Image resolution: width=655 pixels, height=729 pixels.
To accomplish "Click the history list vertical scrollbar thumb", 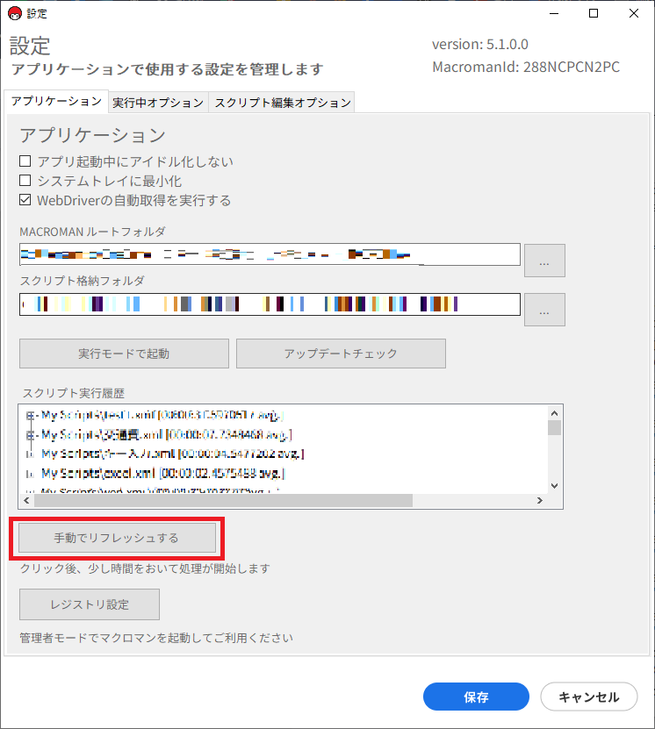I will tap(555, 428).
